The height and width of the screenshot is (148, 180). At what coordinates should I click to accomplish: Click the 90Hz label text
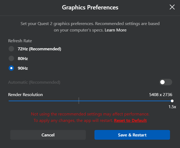(23, 68)
